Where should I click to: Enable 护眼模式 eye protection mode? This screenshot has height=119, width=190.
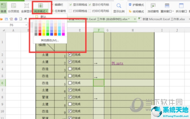point(136,5)
